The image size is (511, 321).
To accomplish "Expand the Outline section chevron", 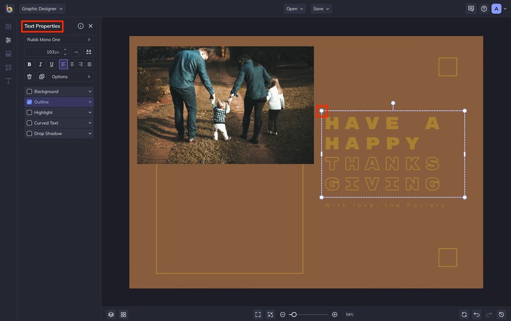I will click(90, 102).
